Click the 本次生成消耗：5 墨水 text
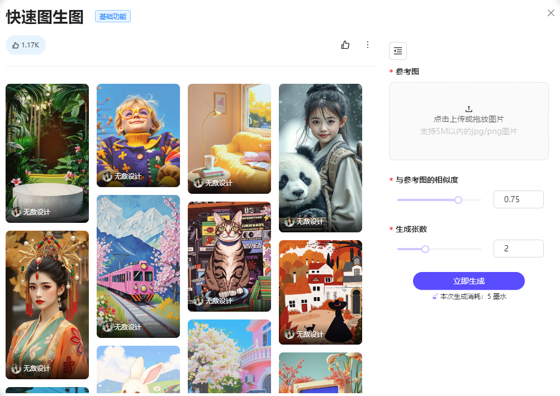 coord(473,297)
